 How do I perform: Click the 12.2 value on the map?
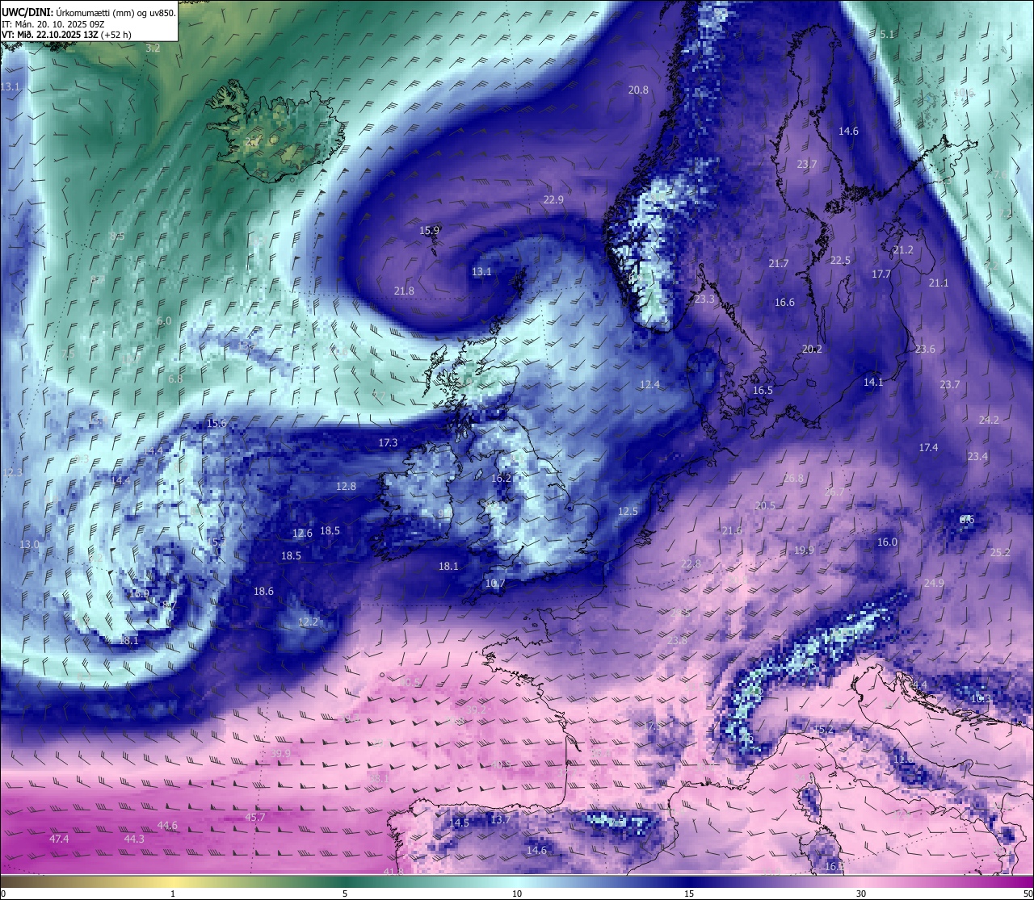click(x=308, y=622)
